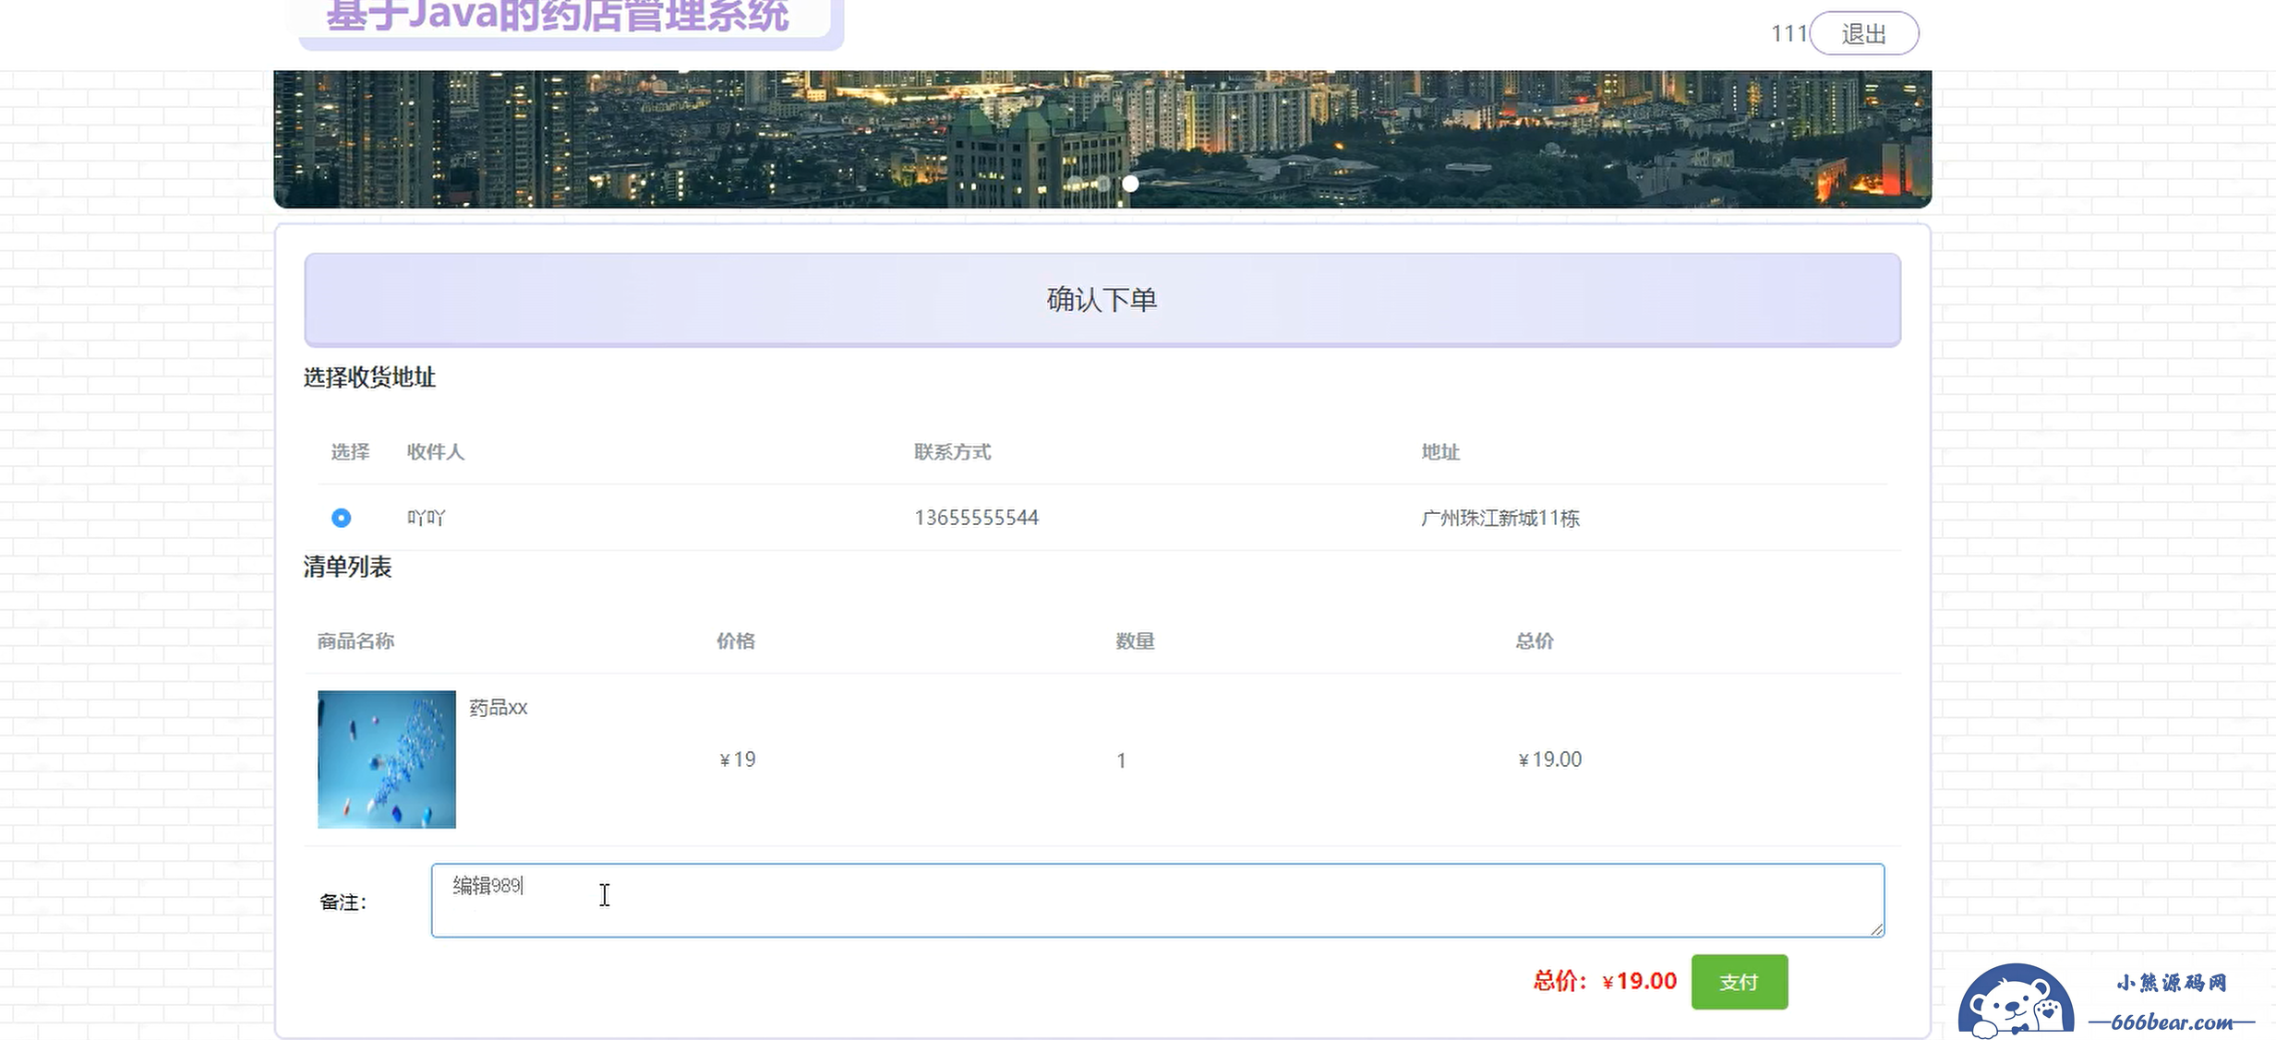Click quantity value 1
This screenshot has height=1040, width=2276.
(1121, 760)
